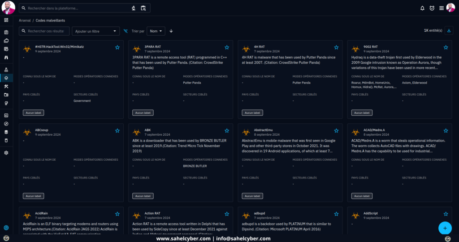Open Investigations compass icon in sidebar
The width and height of the screenshot is (459, 242).
(x=6, y=124)
